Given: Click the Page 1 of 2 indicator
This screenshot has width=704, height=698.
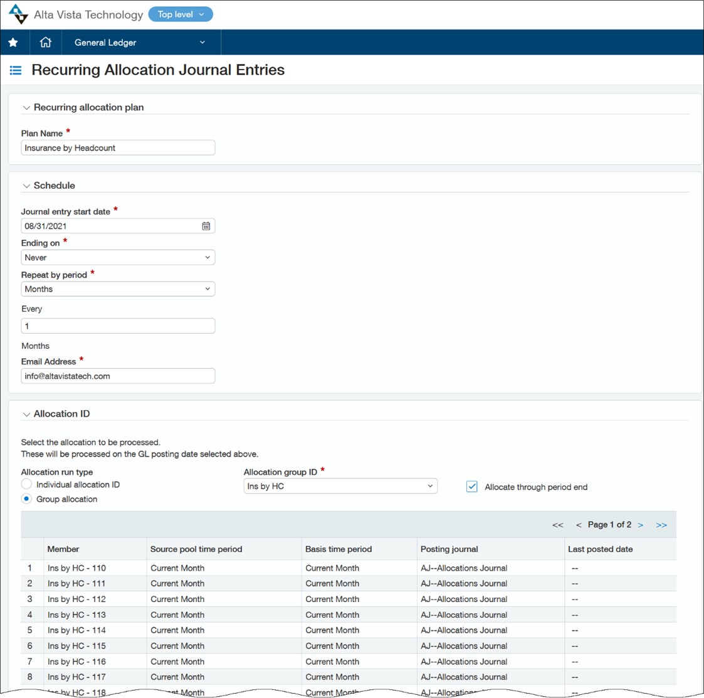Looking at the screenshot, I should click(609, 525).
